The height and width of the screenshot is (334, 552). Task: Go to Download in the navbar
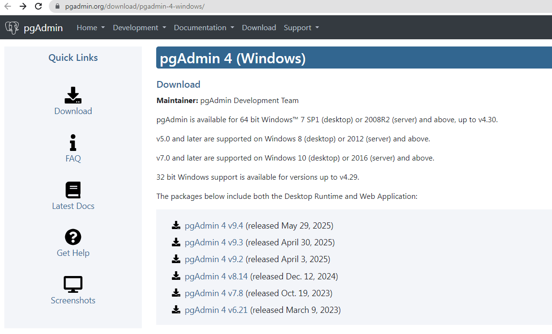click(259, 27)
